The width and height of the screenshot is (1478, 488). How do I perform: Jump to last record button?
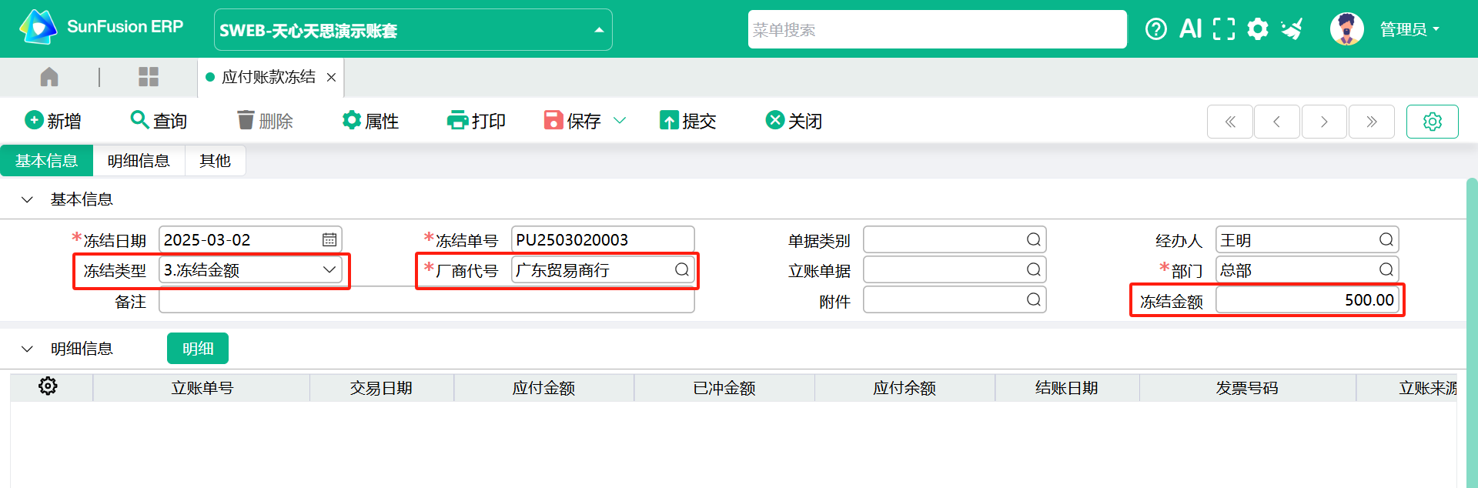1372,122
